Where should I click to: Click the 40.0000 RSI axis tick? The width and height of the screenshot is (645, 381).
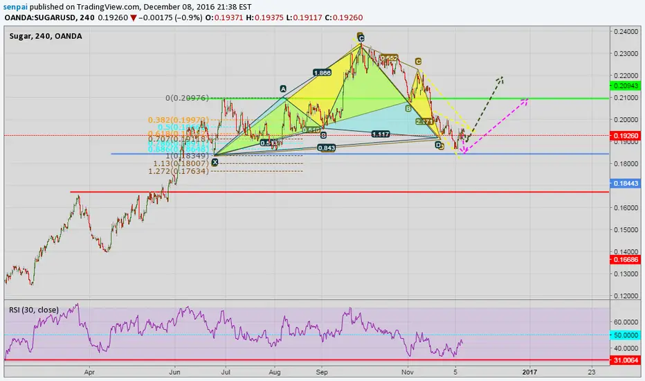click(x=626, y=348)
